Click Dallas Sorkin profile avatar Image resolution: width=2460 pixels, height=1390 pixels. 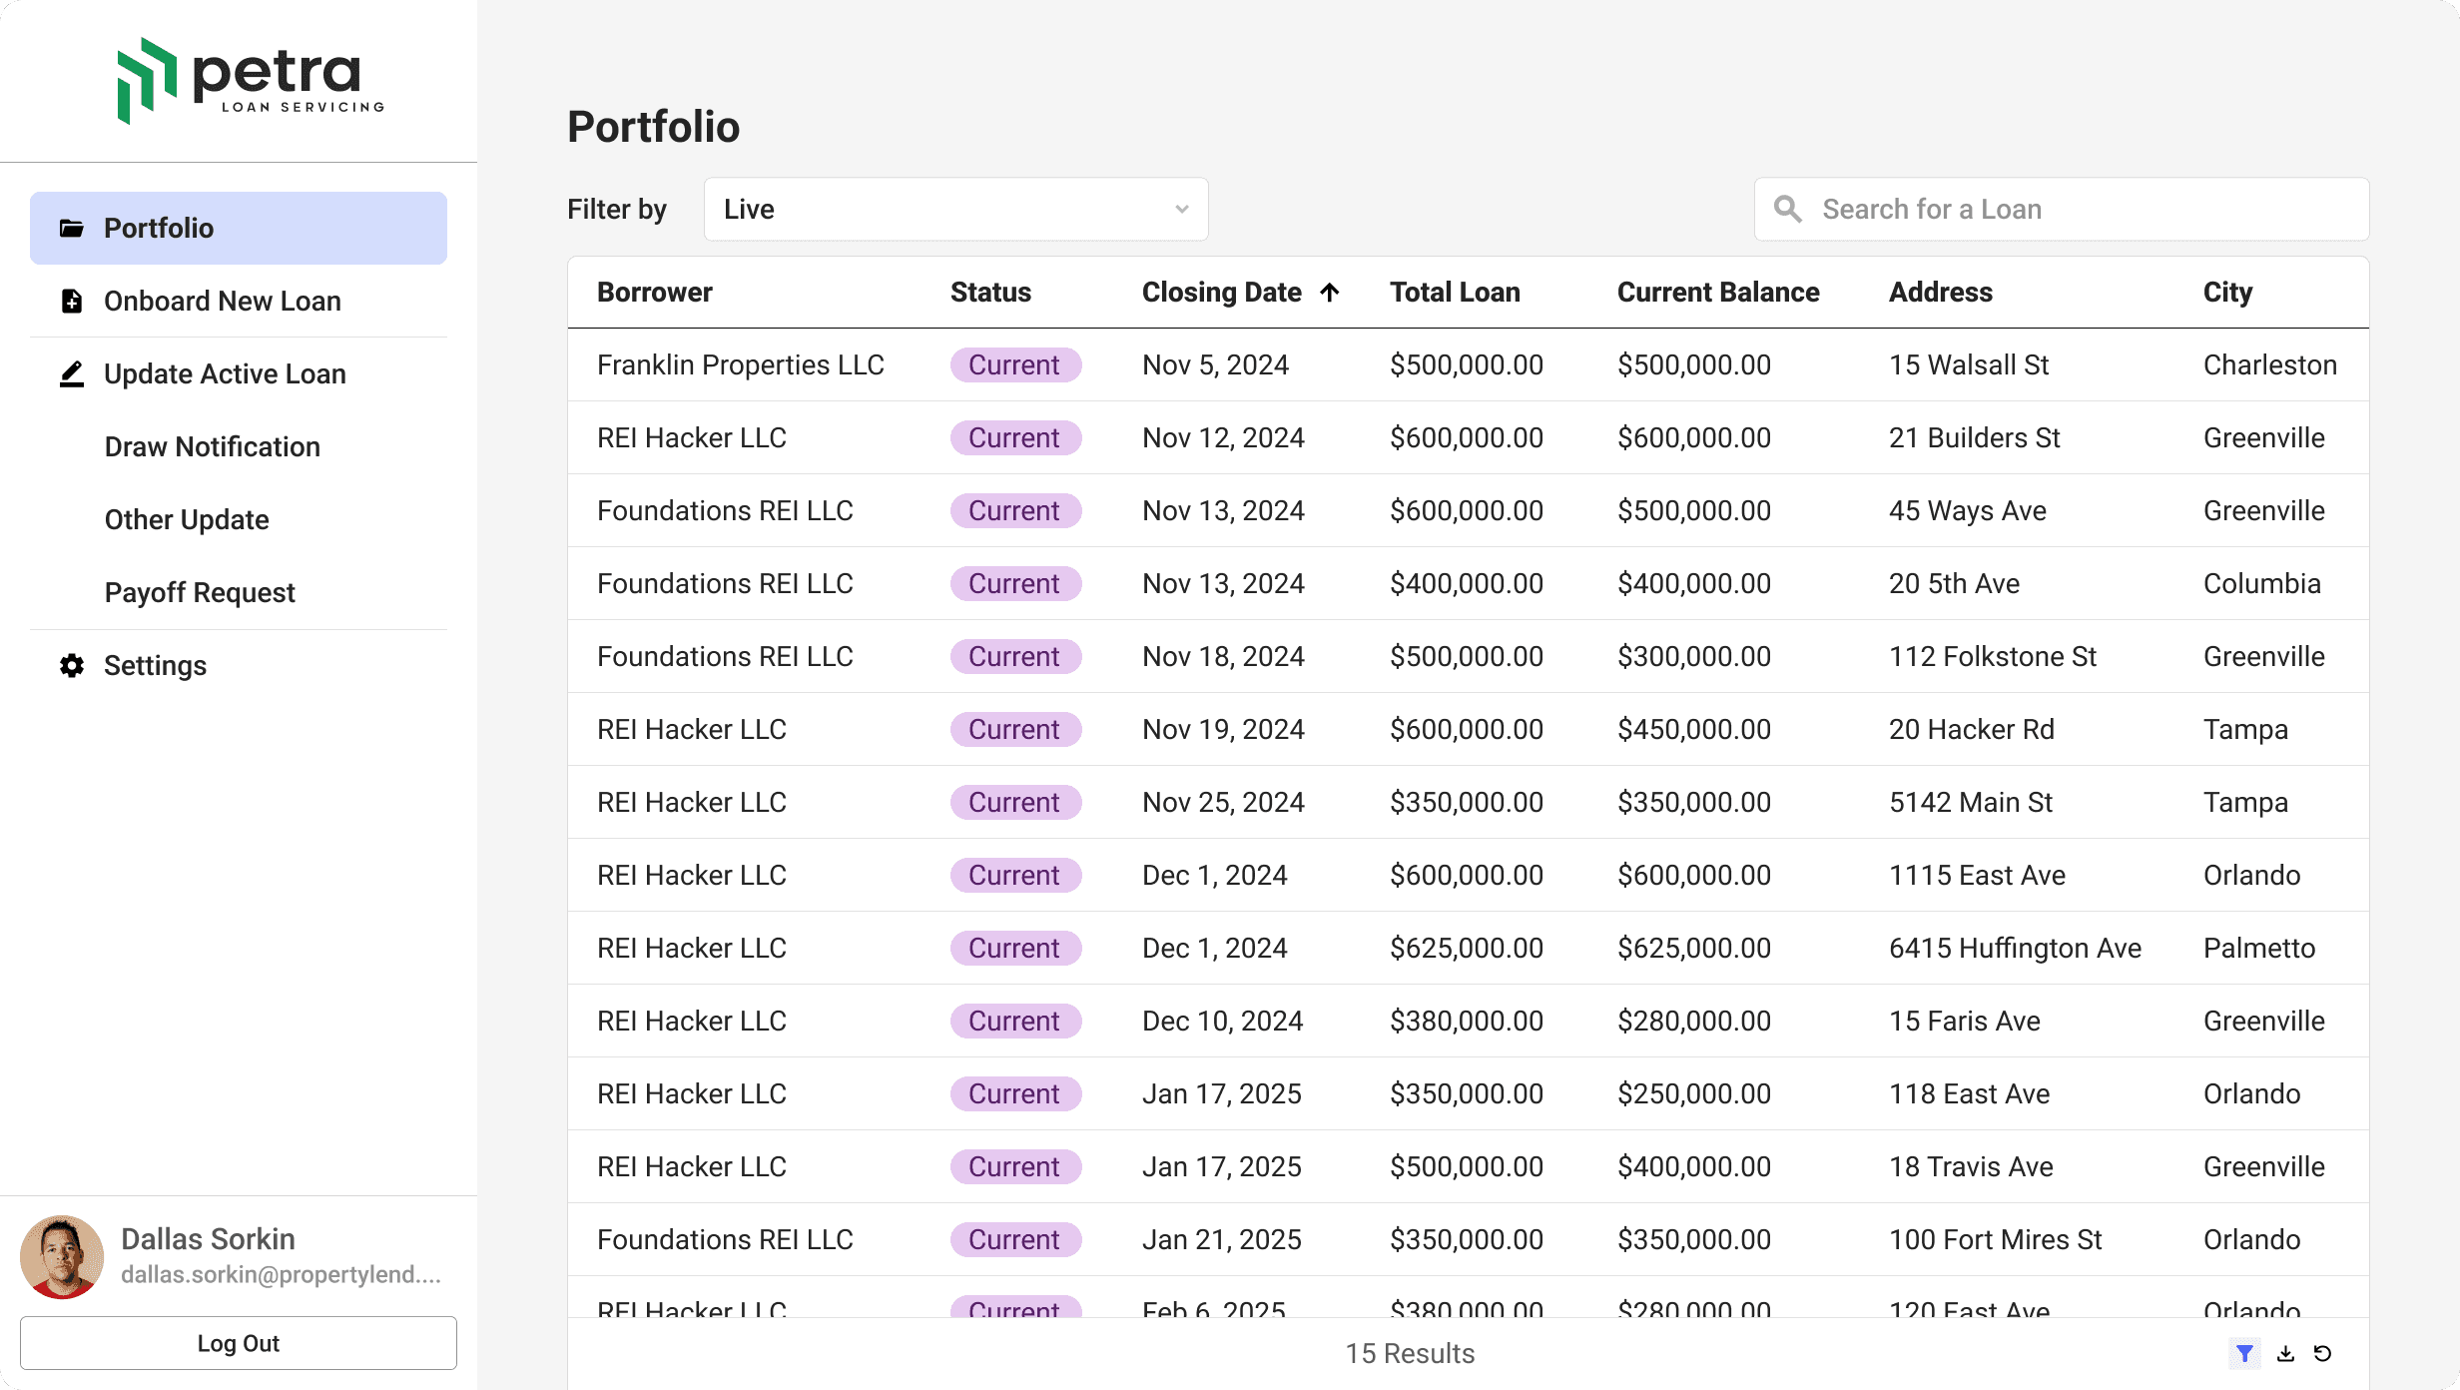[x=62, y=1256]
